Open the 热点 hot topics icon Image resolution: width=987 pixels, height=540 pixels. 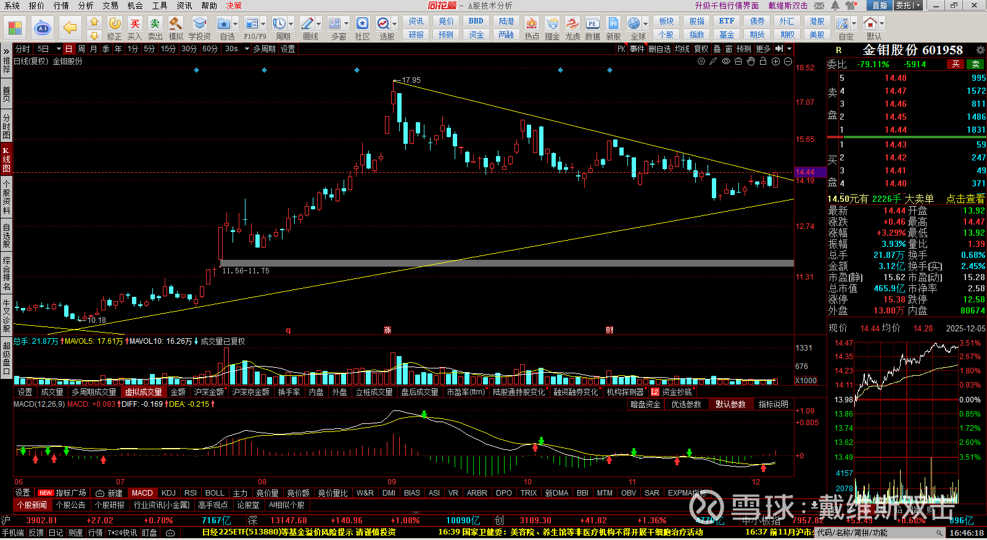coord(532,24)
